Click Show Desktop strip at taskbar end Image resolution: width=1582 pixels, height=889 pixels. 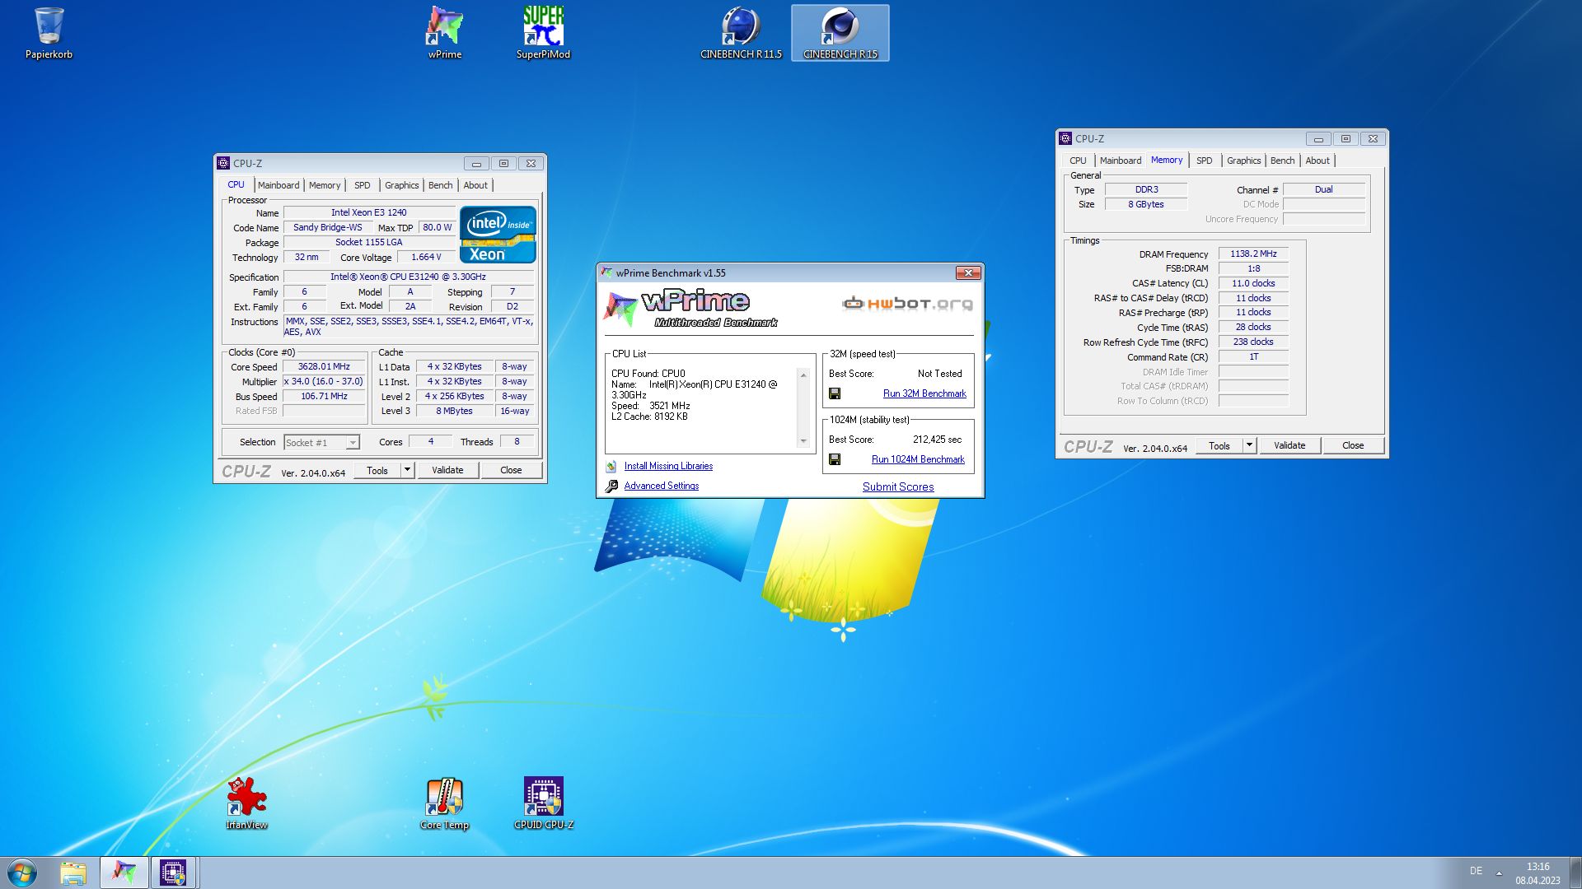coord(1575,873)
